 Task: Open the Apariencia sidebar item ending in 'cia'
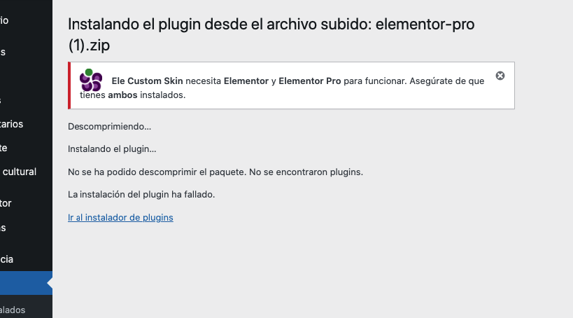point(6,259)
